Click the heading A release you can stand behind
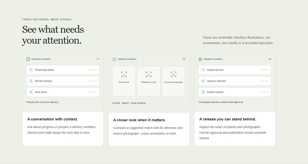 (227, 119)
